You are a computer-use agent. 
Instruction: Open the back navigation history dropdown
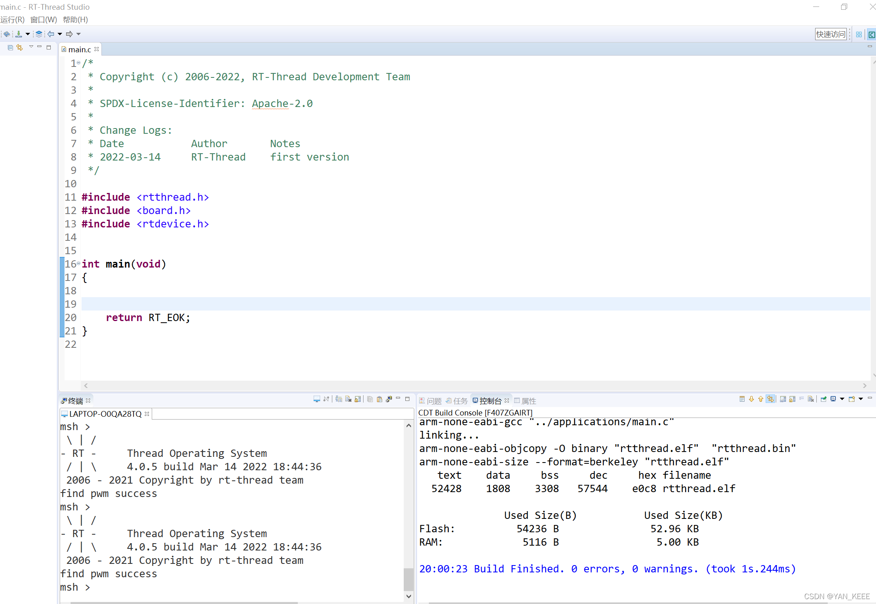[x=60, y=34]
